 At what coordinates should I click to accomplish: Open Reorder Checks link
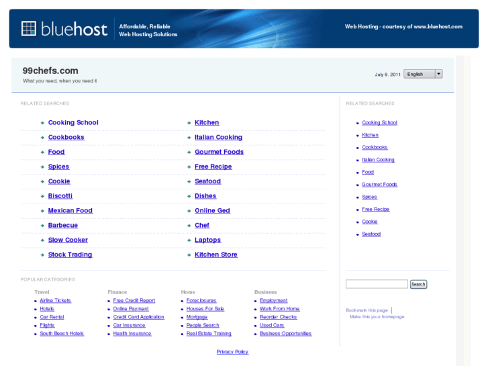tap(279, 317)
